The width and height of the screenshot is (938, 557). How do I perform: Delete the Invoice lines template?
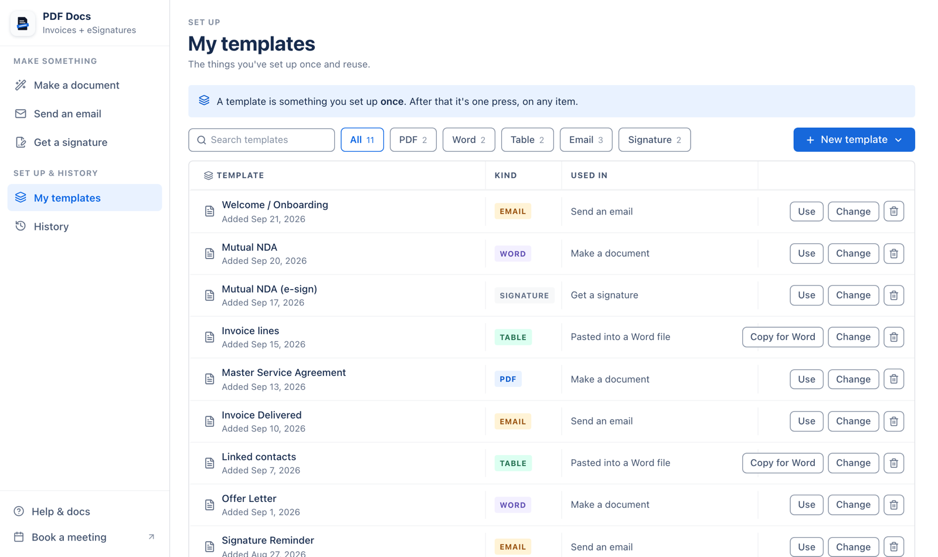click(x=893, y=337)
